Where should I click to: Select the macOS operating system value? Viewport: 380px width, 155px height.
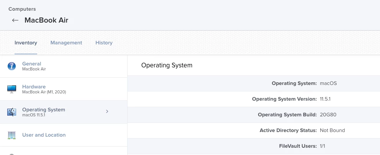pos(328,83)
